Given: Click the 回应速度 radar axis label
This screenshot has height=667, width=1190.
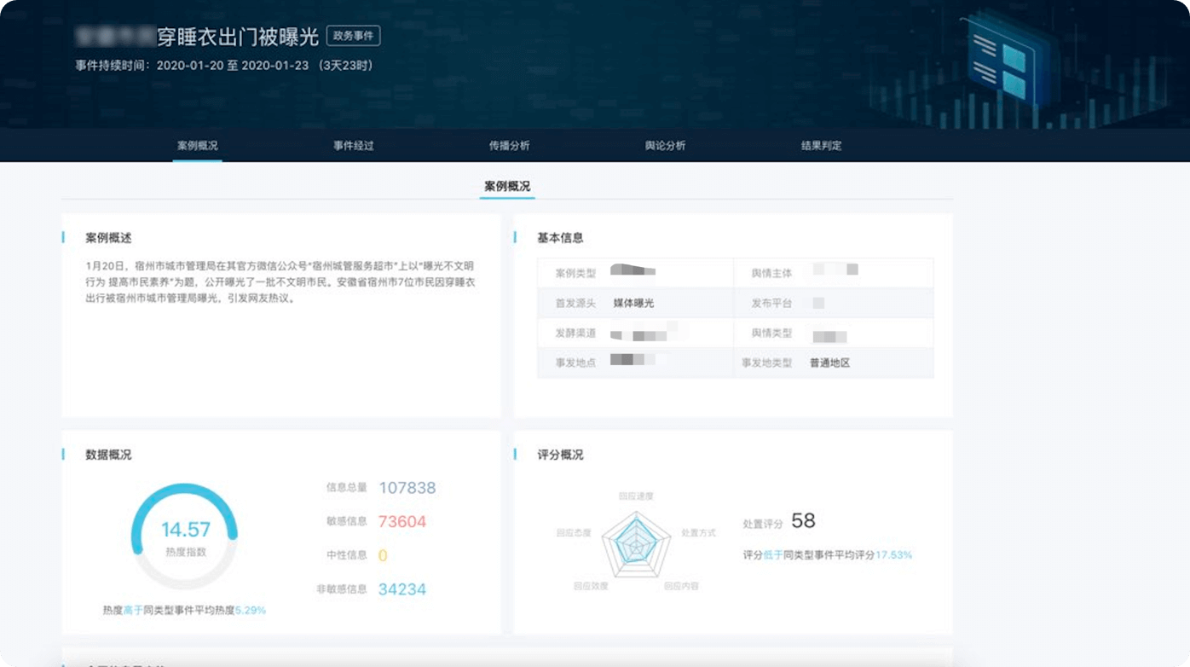Looking at the screenshot, I should click(x=636, y=496).
